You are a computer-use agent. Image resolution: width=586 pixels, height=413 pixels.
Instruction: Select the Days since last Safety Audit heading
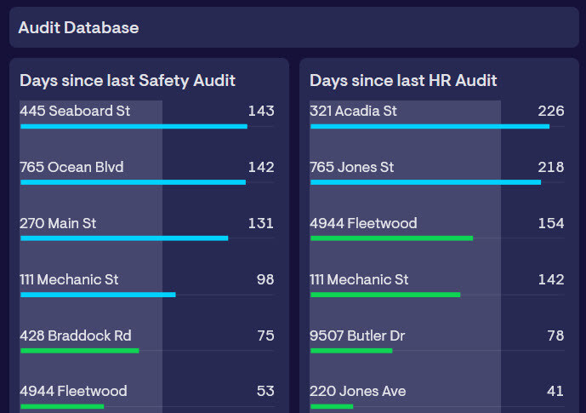[128, 80]
